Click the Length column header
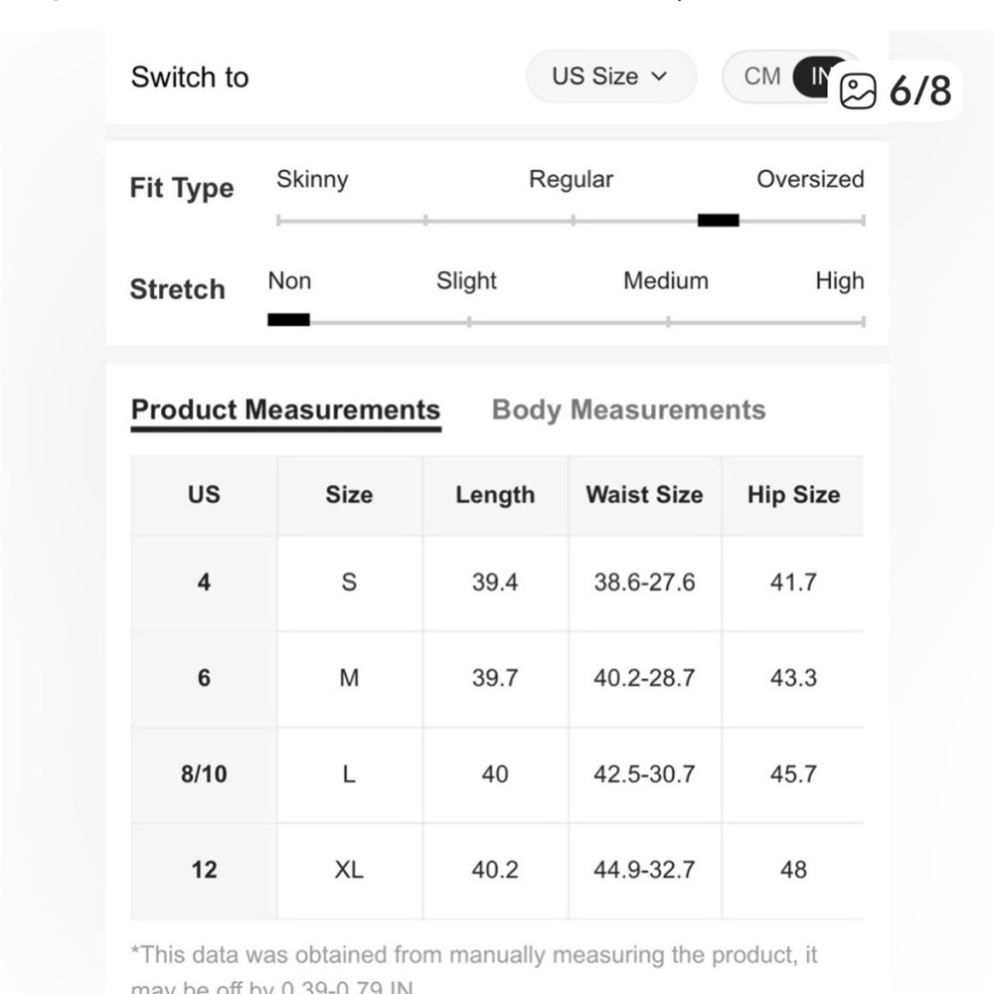Viewport: 994px width, 994px height. 495,495
